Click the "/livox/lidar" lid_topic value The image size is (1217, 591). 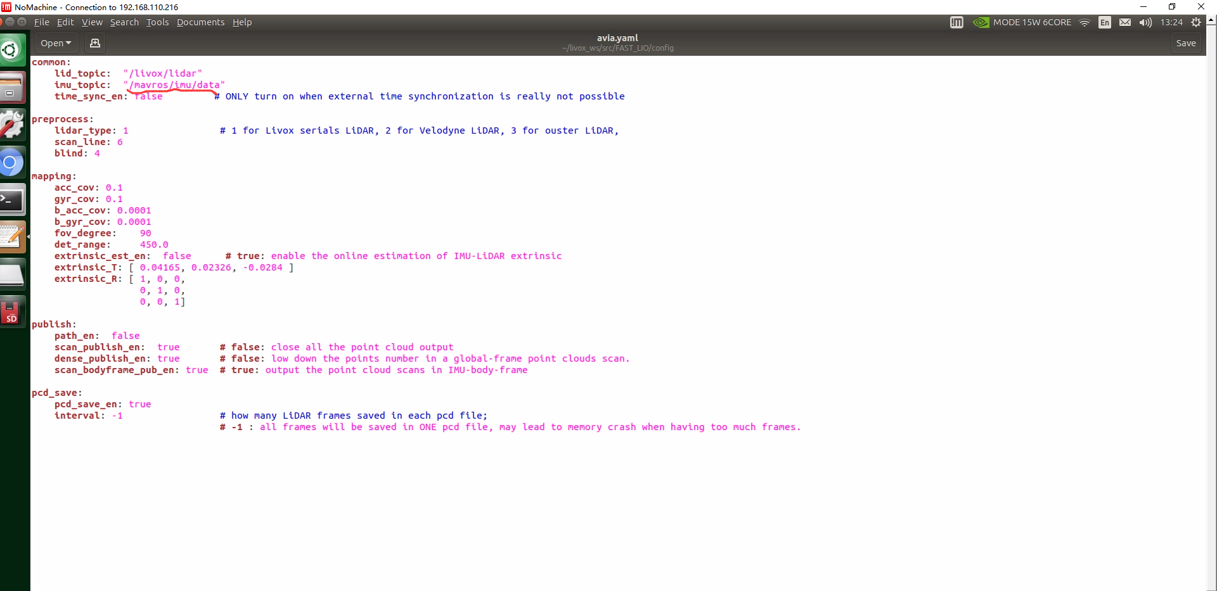[163, 73]
